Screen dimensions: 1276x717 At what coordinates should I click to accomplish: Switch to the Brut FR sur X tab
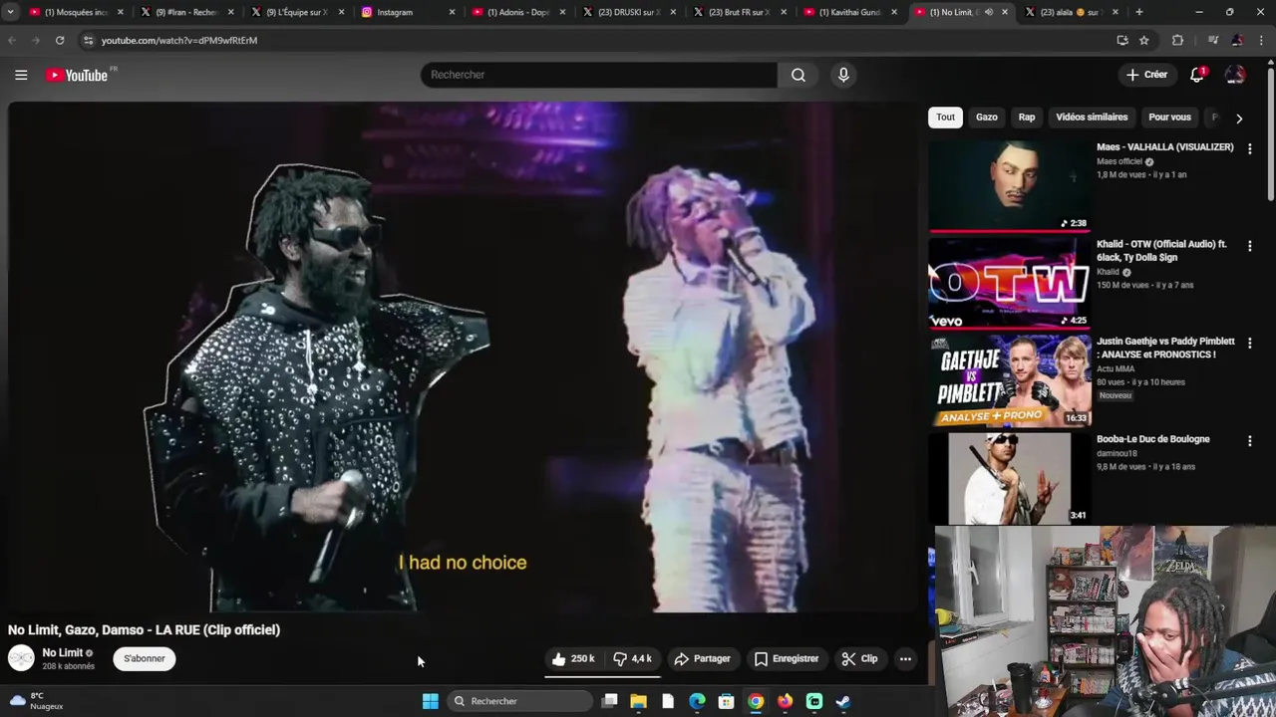coord(740,12)
